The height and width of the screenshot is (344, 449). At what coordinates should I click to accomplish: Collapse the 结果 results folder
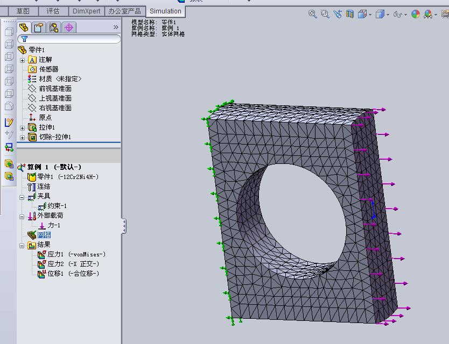point(22,246)
